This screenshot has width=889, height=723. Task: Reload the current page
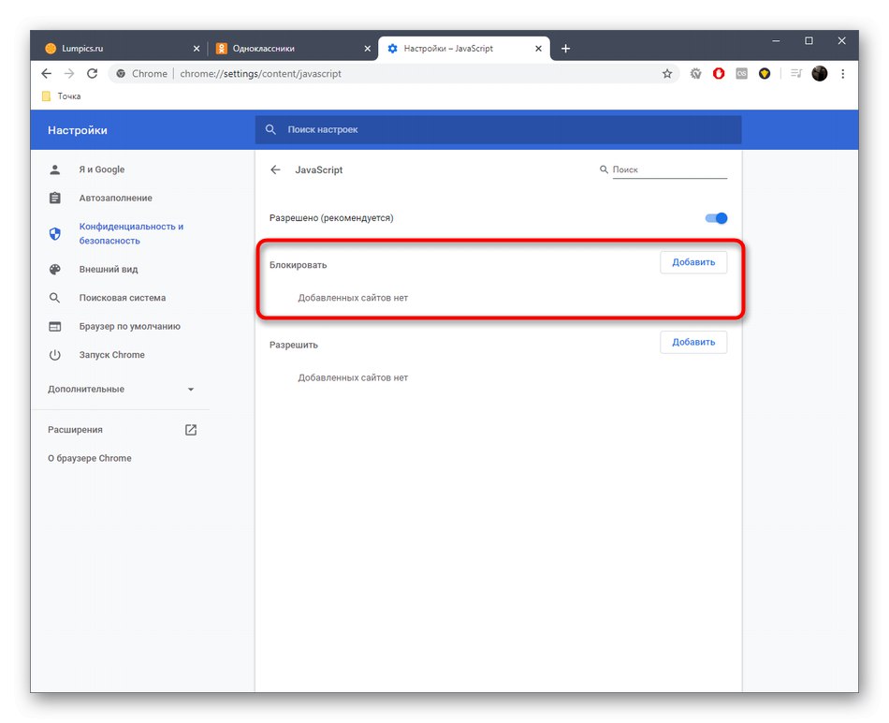[93, 73]
